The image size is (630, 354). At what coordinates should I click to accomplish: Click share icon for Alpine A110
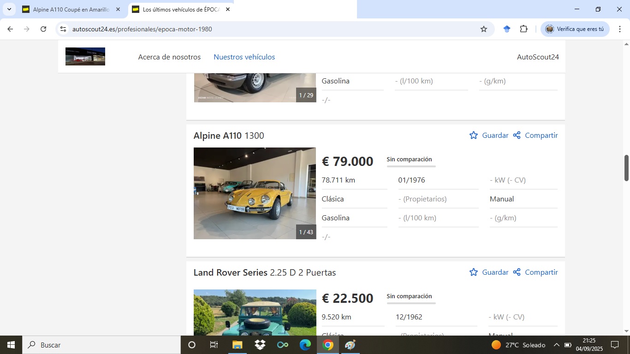(x=517, y=136)
